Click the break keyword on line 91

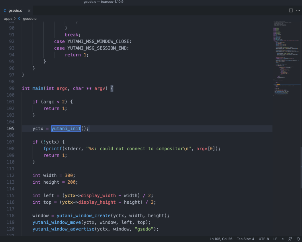71,35
